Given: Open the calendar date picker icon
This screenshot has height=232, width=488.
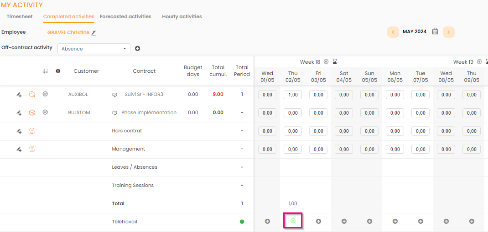Looking at the screenshot, I should click(435, 32).
